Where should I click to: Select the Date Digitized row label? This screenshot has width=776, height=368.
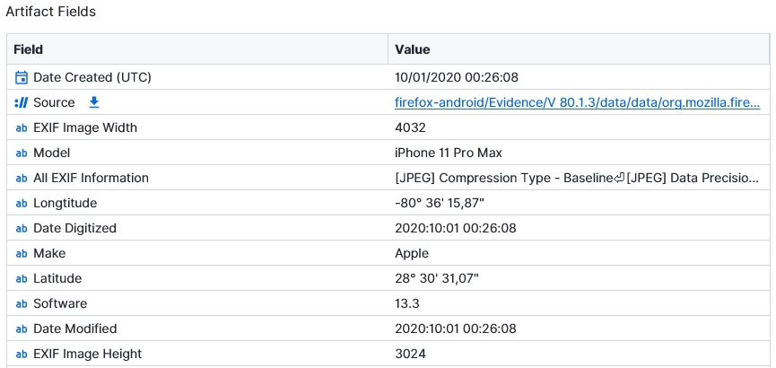coord(74,228)
